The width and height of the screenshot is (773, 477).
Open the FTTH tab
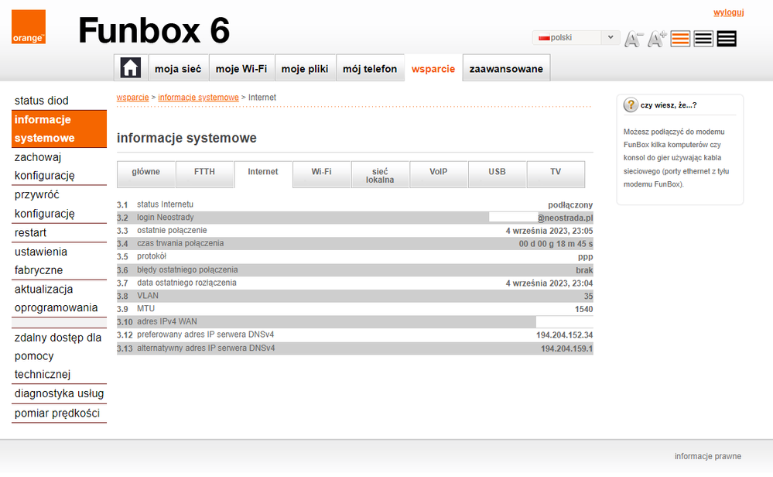[x=204, y=172]
